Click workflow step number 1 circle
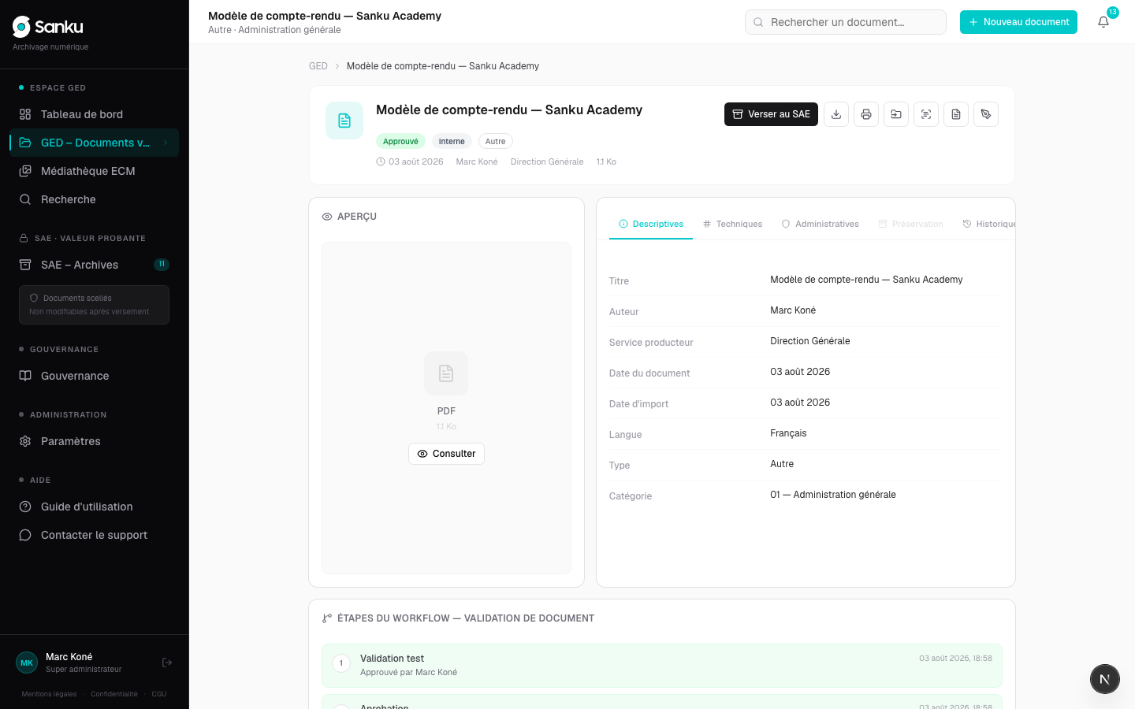1135x709 pixels. point(341,663)
